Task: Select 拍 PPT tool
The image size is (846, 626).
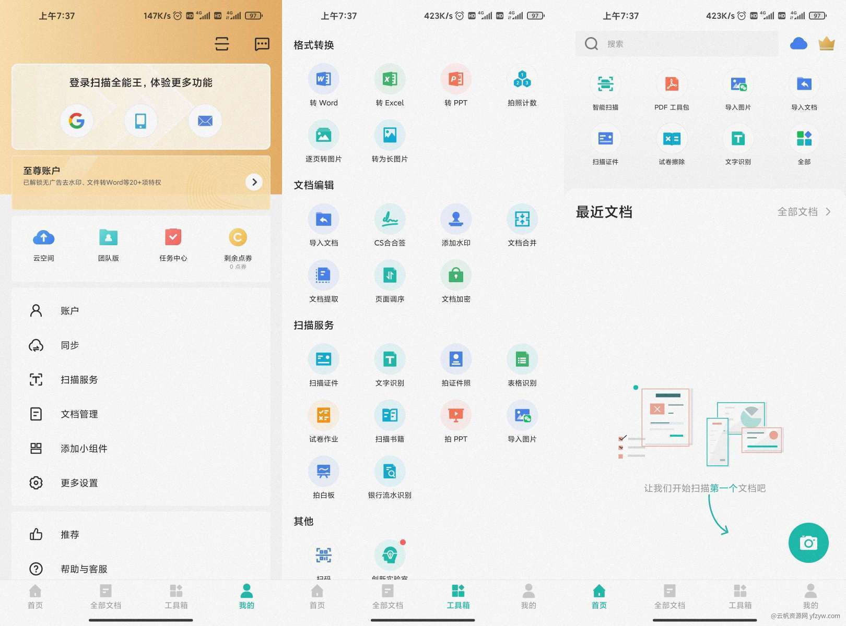Action: tap(456, 422)
